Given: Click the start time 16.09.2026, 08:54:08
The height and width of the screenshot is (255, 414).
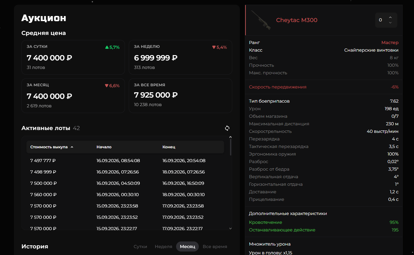Looking at the screenshot, I should (x=118, y=161).
